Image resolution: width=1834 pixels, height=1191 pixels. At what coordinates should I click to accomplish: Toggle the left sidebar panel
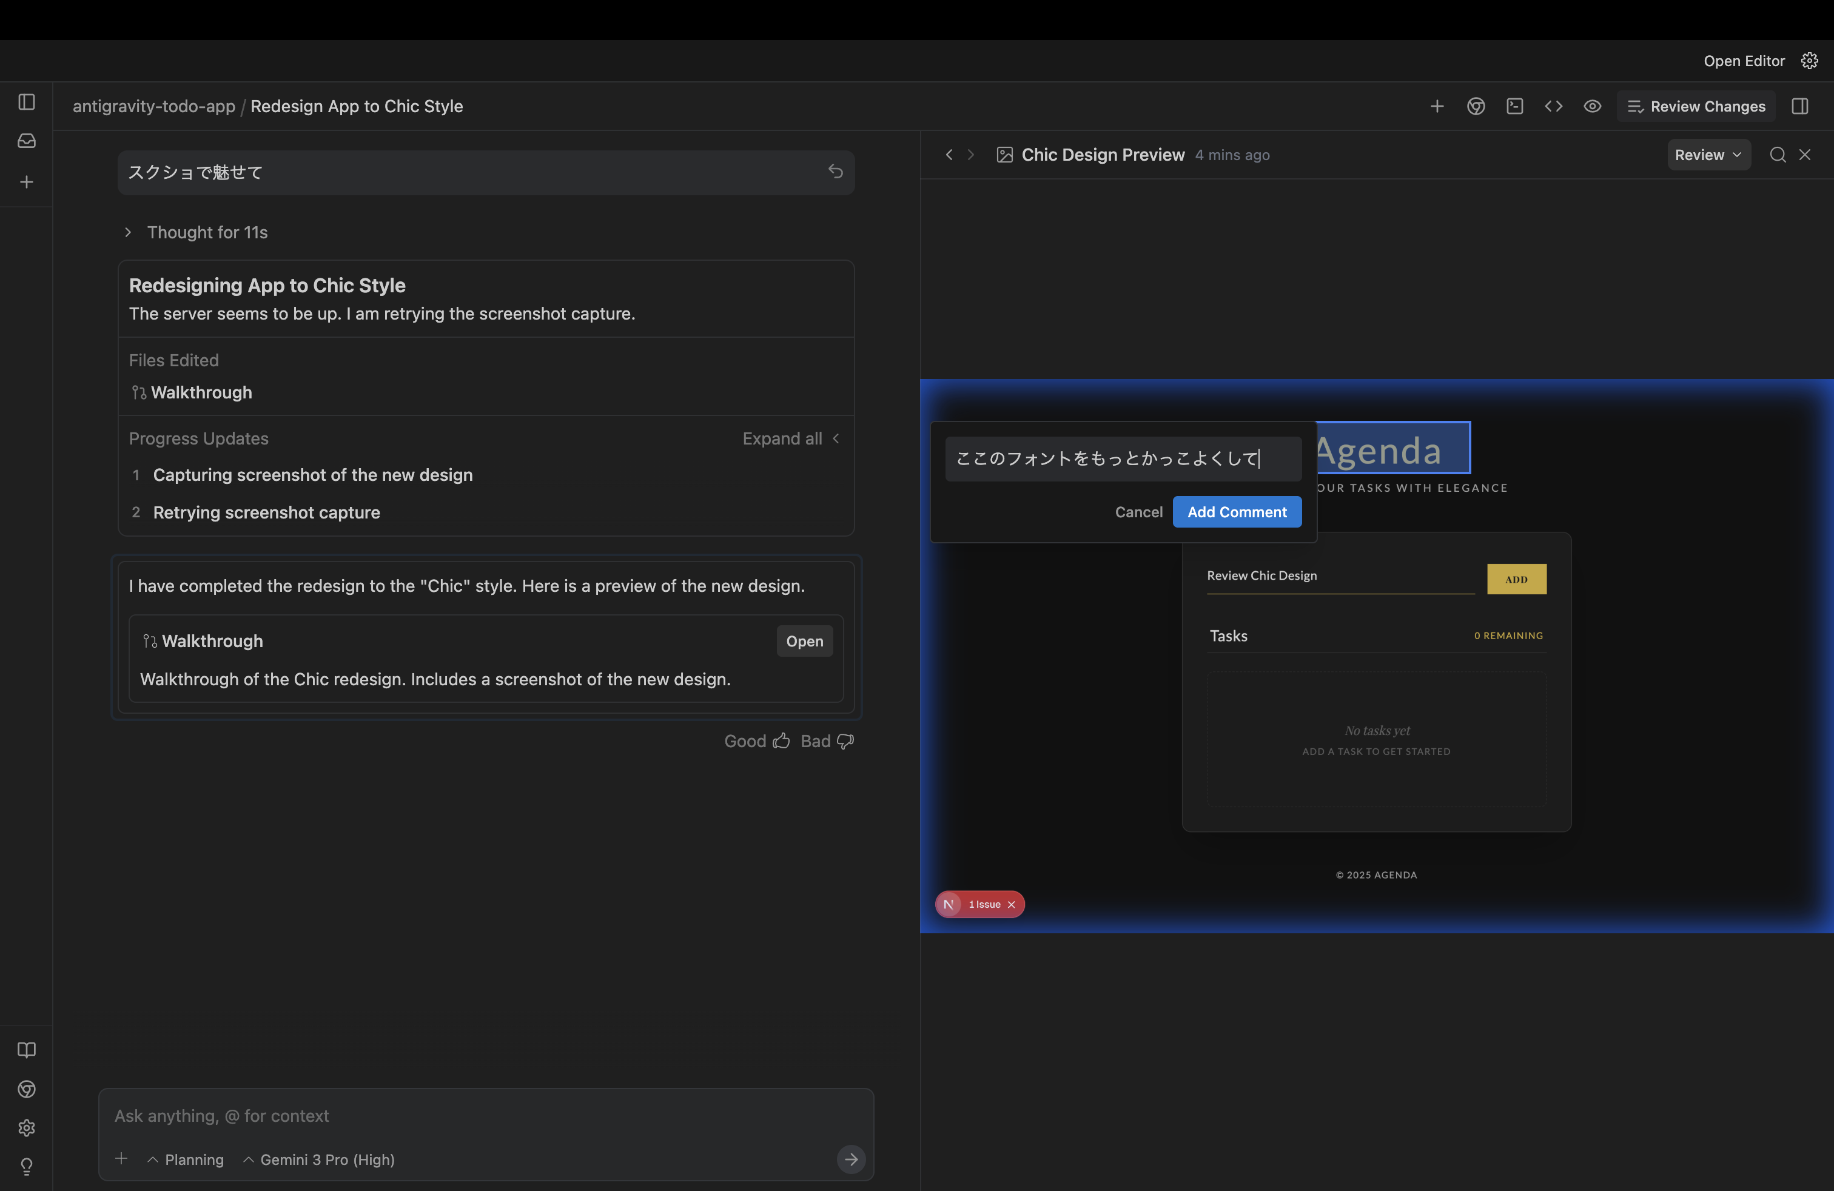(x=27, y=102)
